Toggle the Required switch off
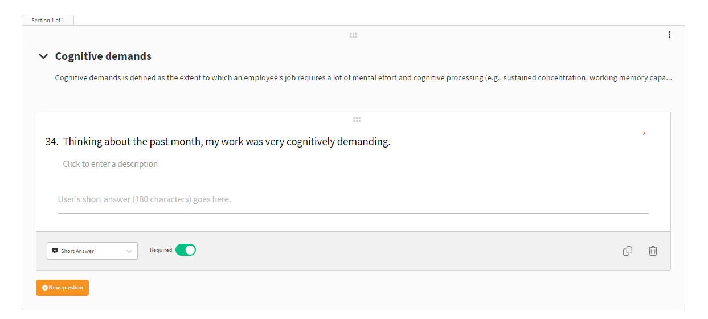Image resolution: width=708 pixels, height=319 pixels. click(186, 250)
